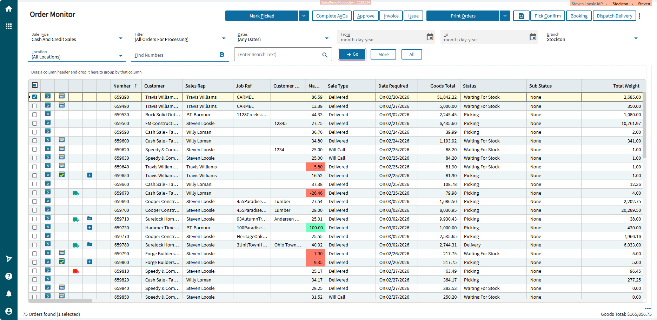Open the apps grid menu icon
This screenshot has width=657, height=320.
pyautogui.click(x=9, y=26)
